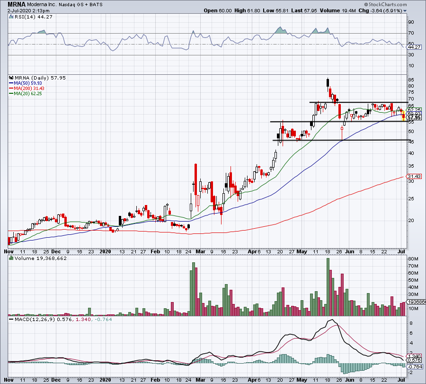
Task: Click the High 61.80 value
Action: pyautogui.click(x=247, y=10)
